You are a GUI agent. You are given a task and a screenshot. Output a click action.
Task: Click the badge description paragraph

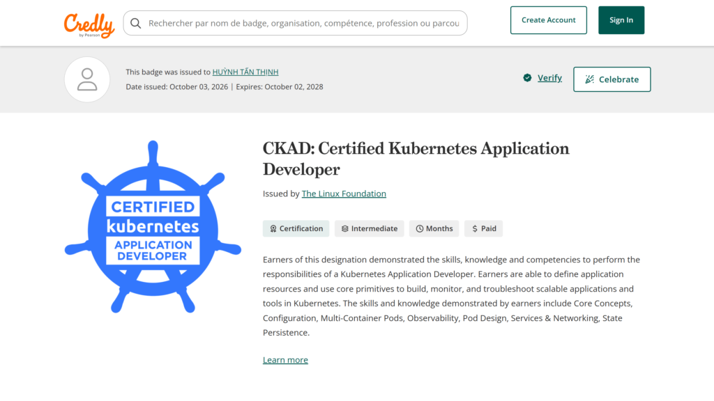[451, 296]
